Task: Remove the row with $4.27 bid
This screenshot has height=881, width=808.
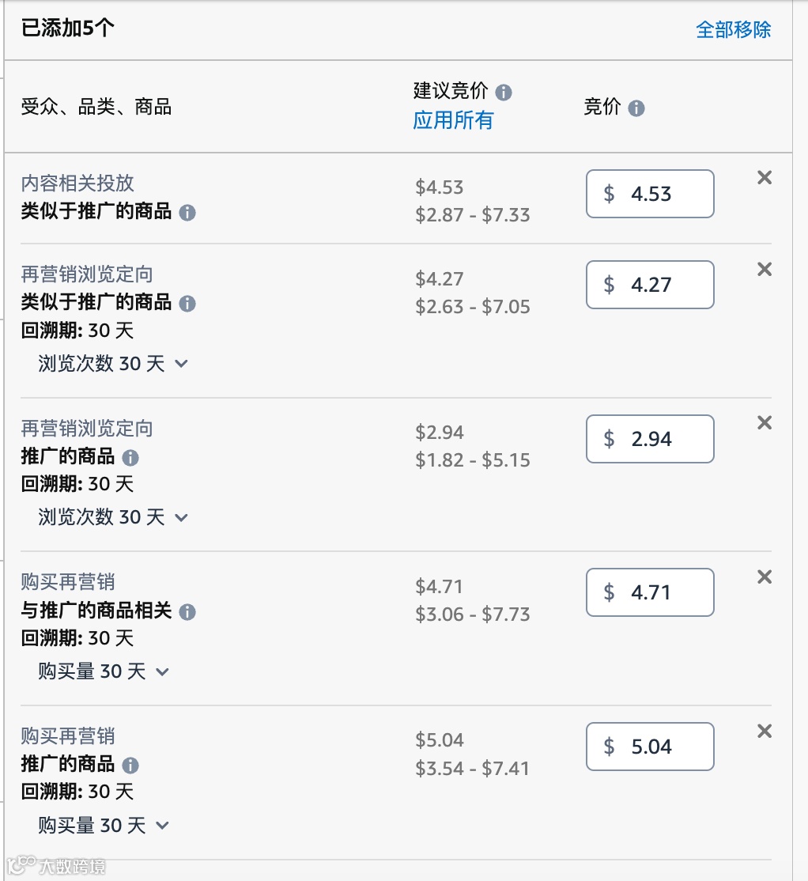Action: [x=765, y=270]
